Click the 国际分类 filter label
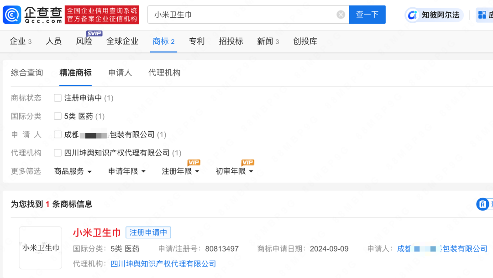The image size is (493, 278). [26, 116]
